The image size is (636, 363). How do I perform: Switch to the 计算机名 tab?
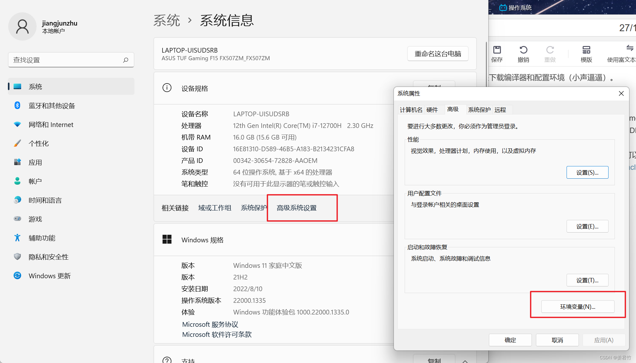411,110
